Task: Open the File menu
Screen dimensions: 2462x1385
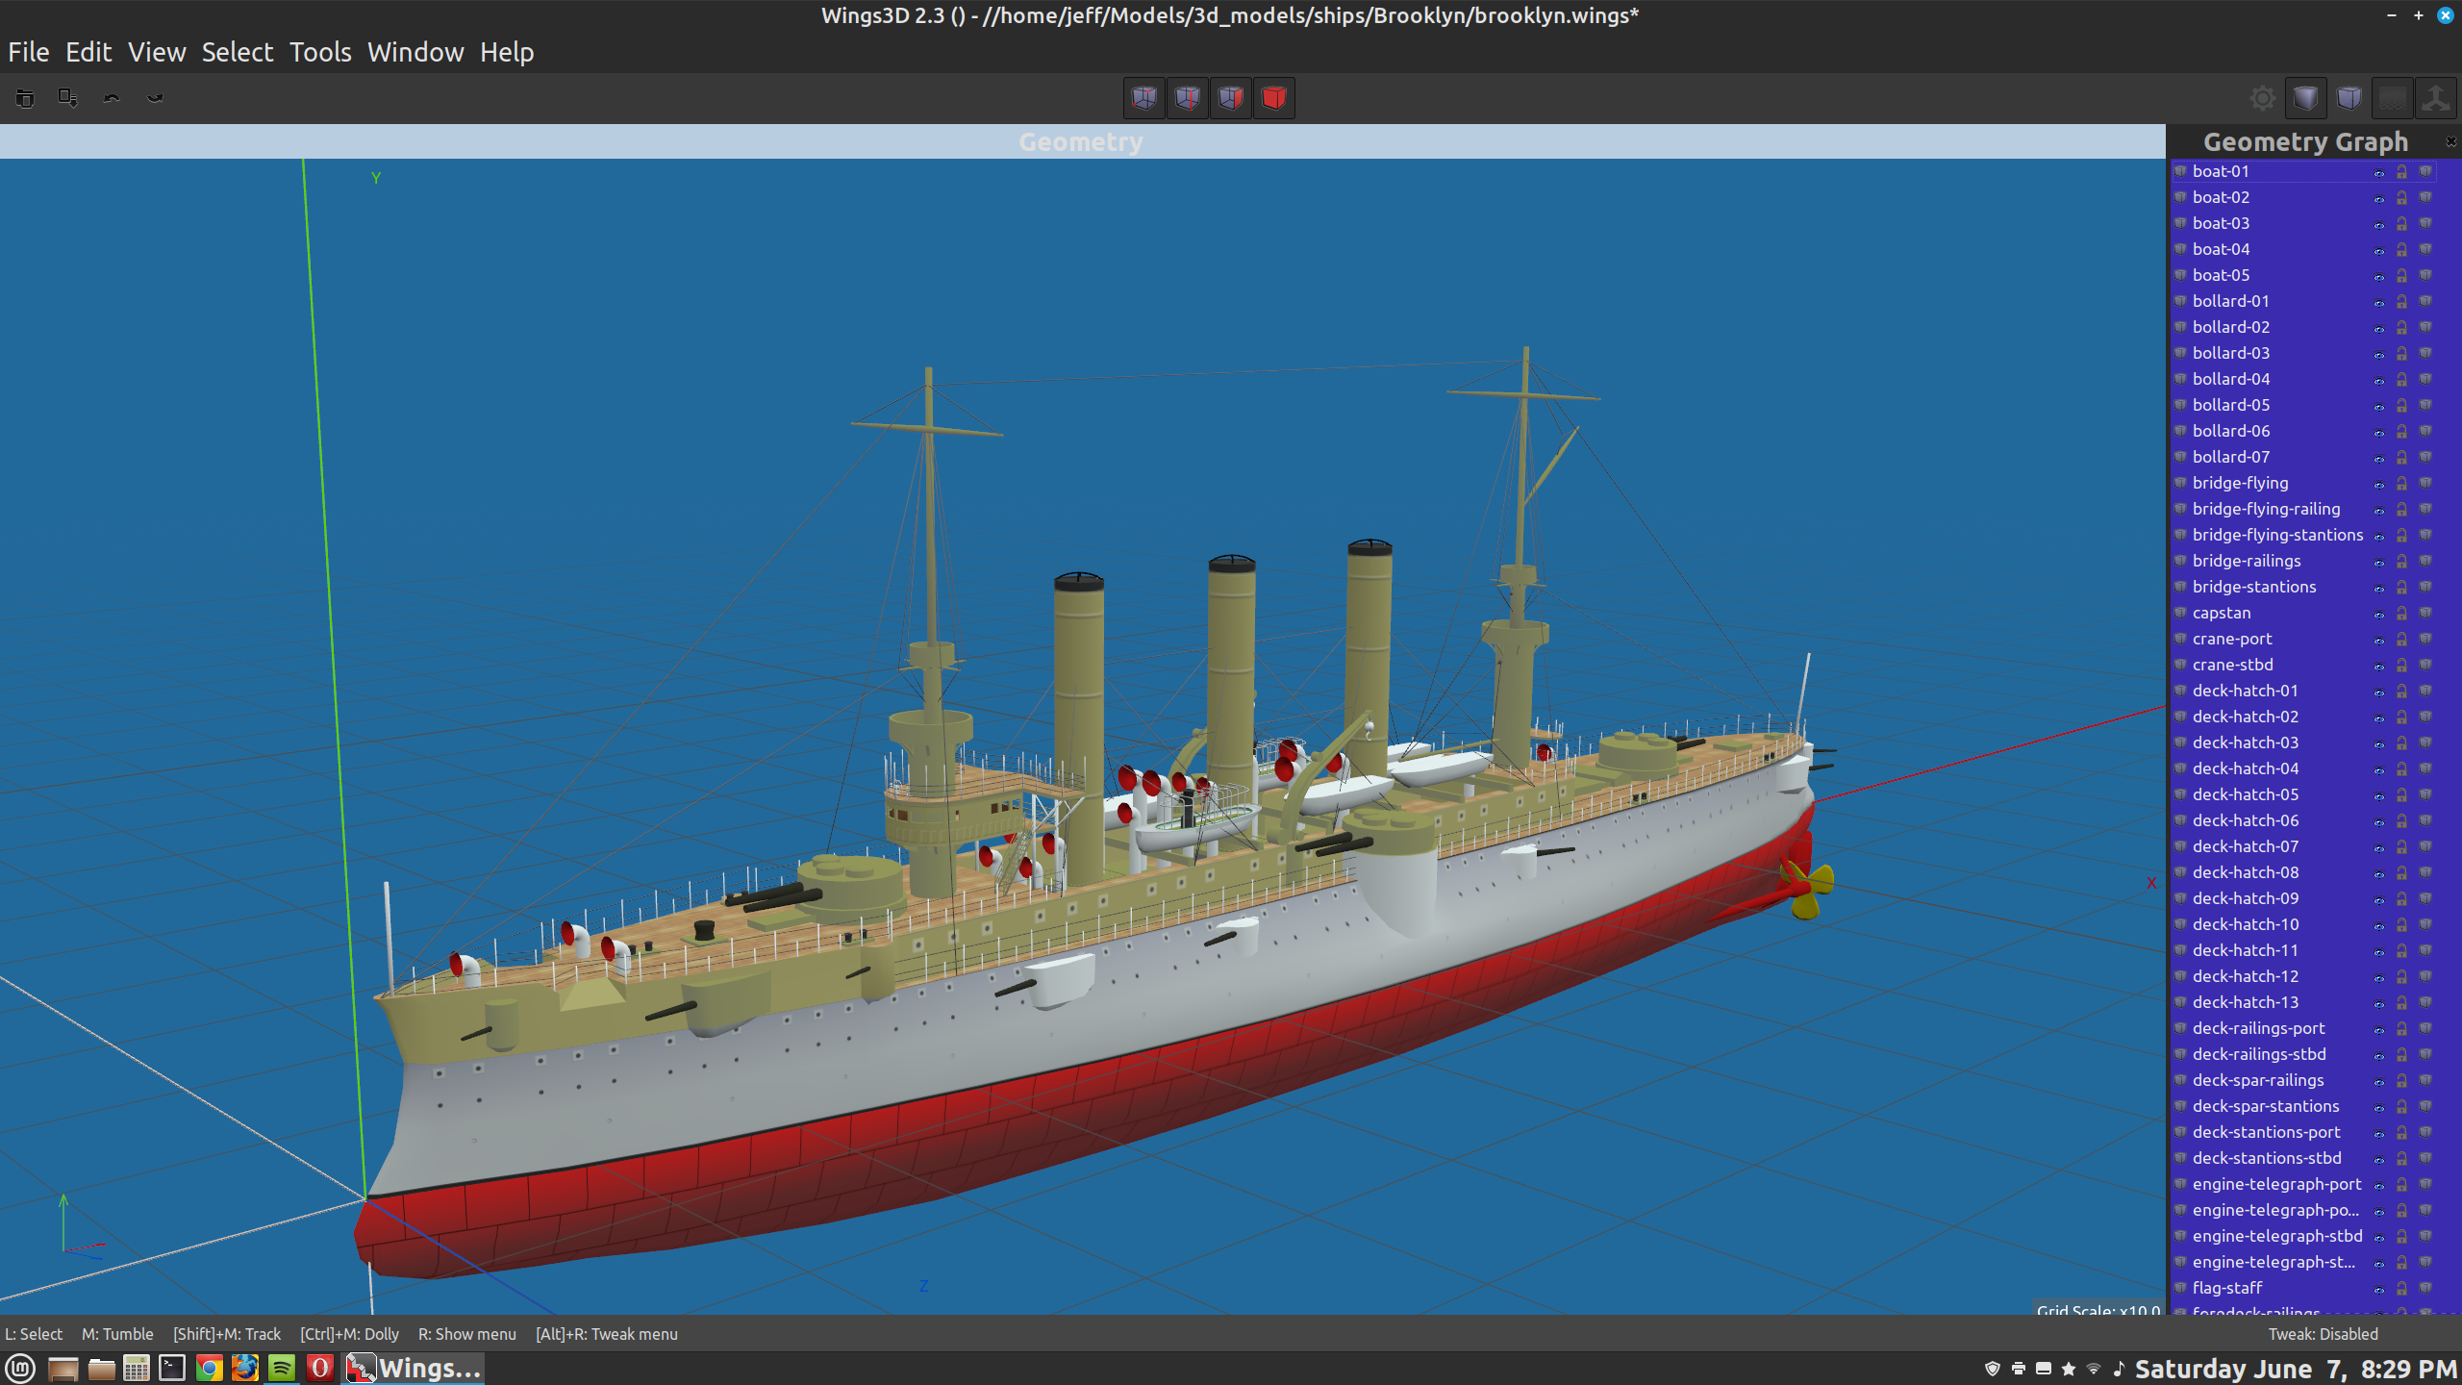Action: pos(29,52)
